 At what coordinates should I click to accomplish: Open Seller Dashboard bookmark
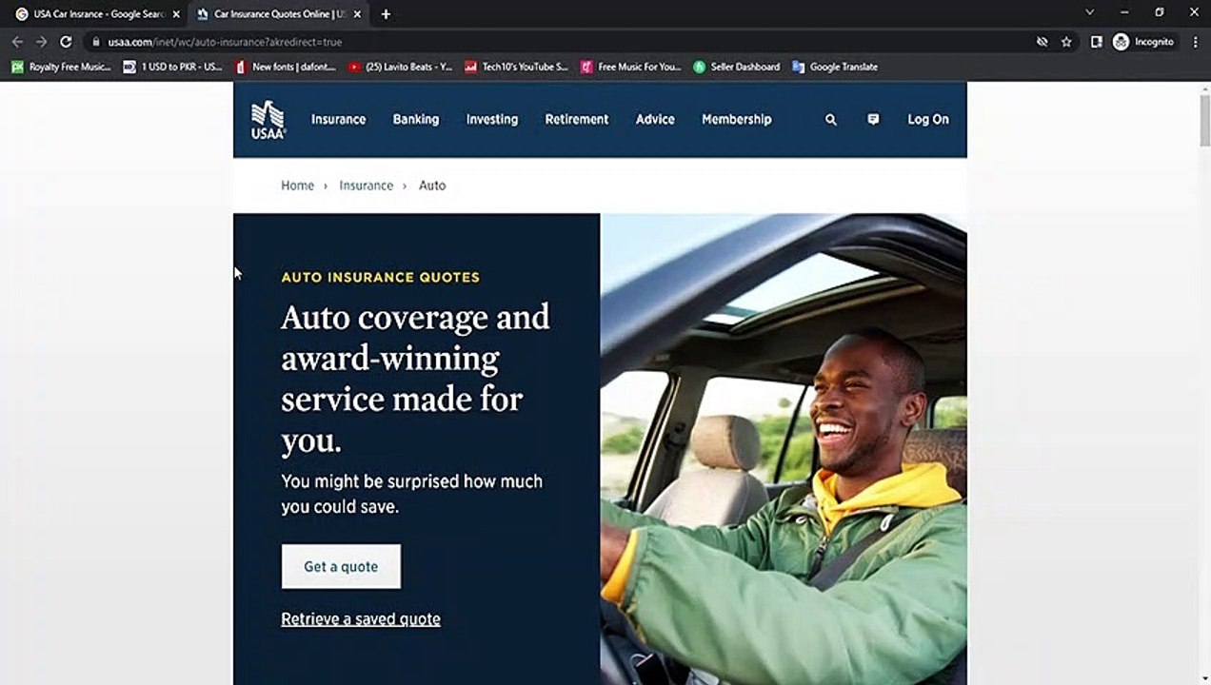(737, 67)
